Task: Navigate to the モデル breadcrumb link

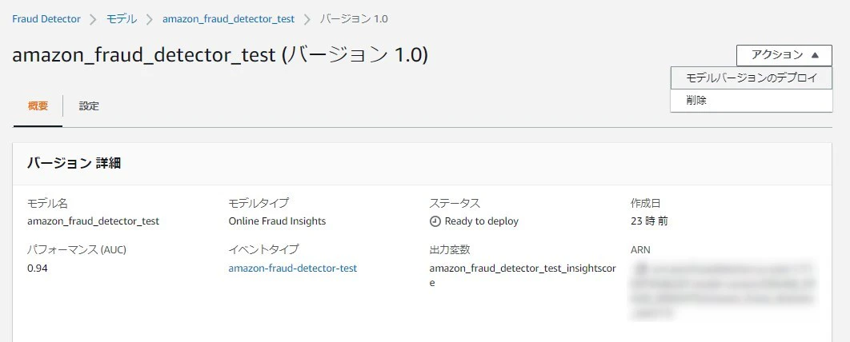Action: tap(122, 18)
